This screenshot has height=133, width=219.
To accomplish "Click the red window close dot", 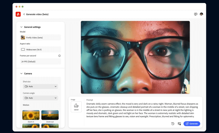I will click(x=16, y=7).
